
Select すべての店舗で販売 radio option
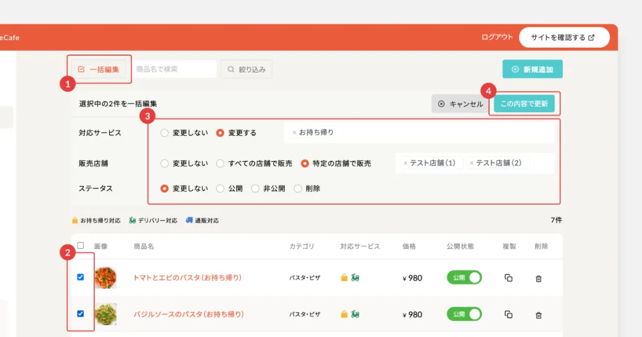click(x=221, y=163)
